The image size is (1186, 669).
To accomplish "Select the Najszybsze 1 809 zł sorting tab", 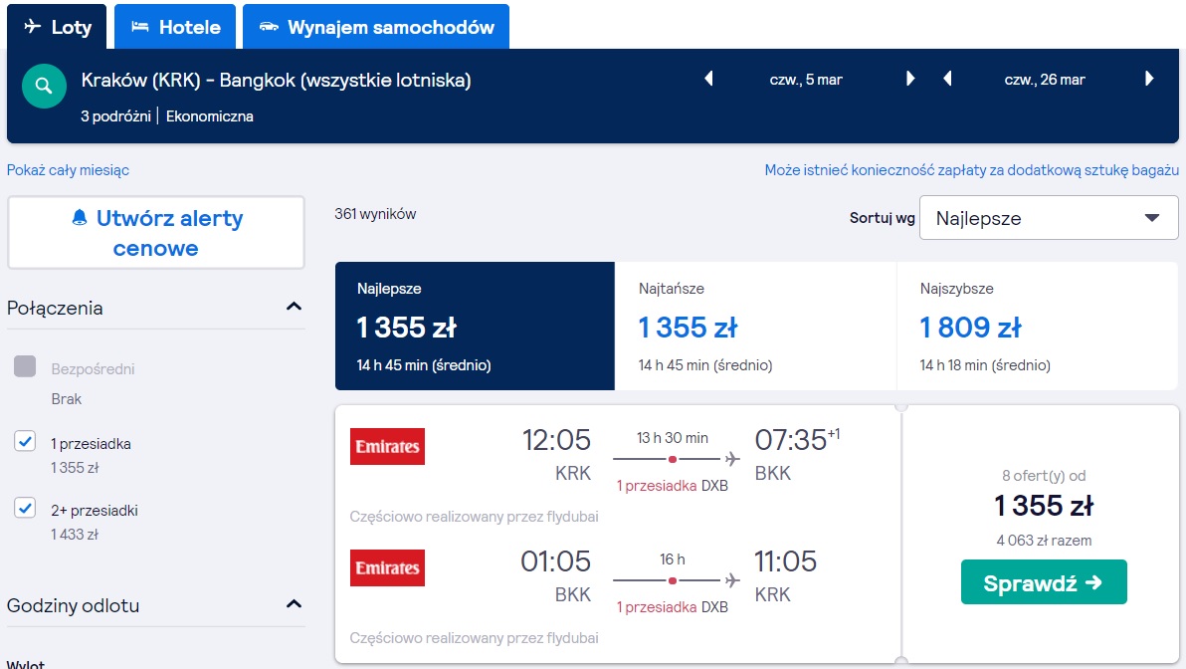I will click(1038, 327).
